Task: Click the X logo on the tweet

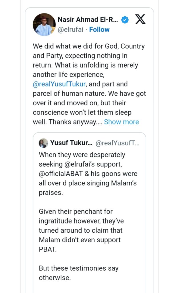Action: 140,19
